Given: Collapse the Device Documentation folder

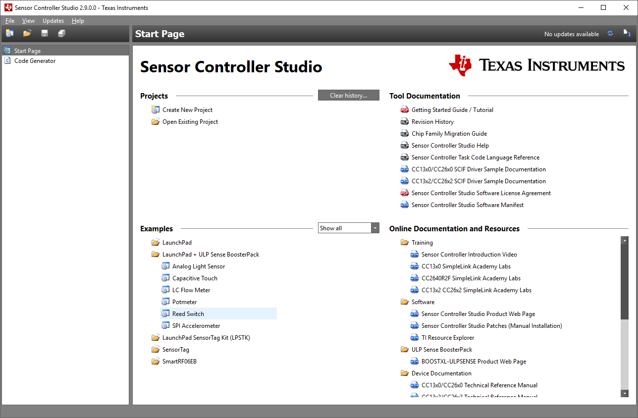Looking at the screenshot, I should pyautogui.click(x=441, y=373).
